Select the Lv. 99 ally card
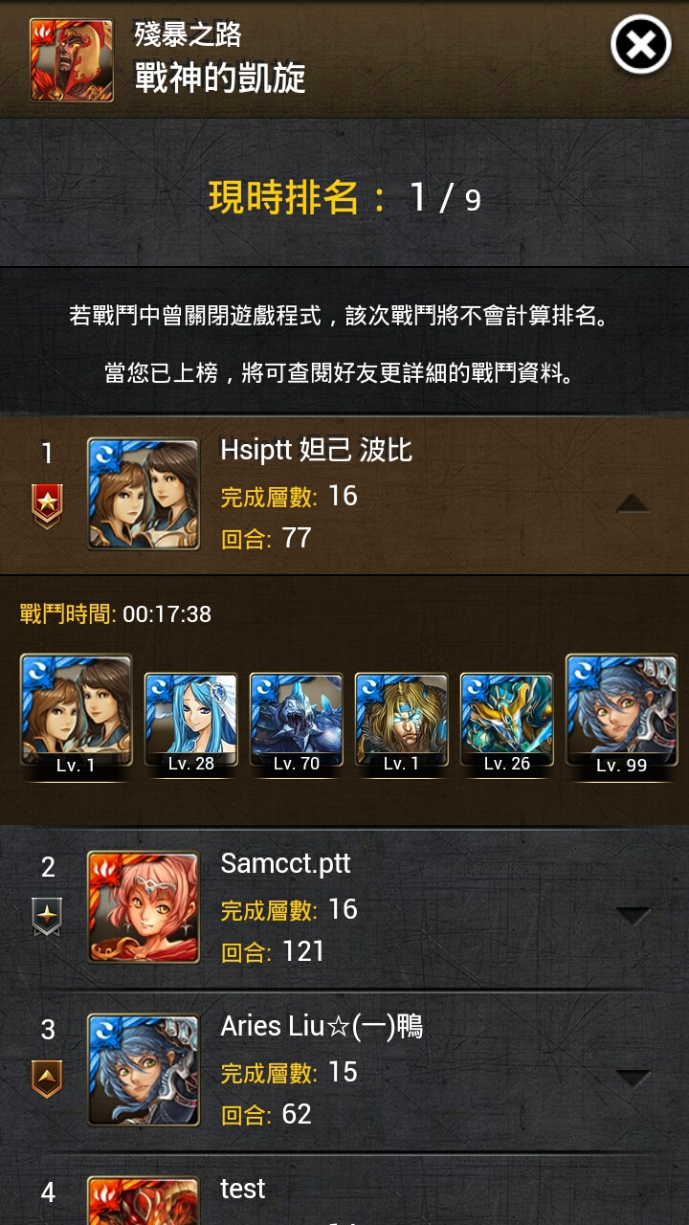Screen dimensions: 689x1225 click(x=622, y=716)
